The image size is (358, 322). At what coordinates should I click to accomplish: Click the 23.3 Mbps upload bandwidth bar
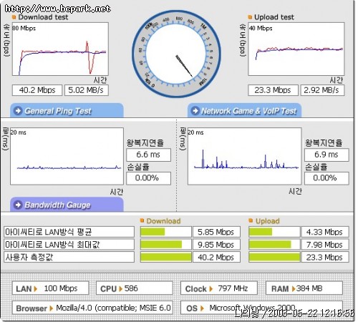coord(274,257)
